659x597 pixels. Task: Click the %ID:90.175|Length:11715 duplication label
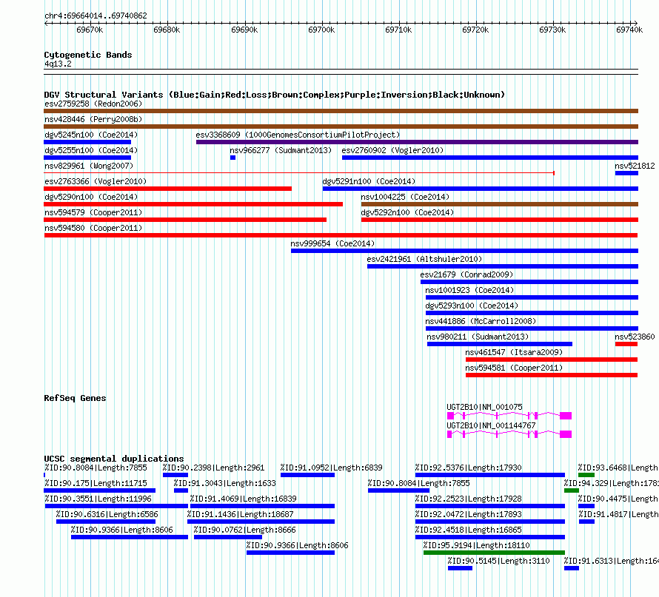click(x=96, y=483)
